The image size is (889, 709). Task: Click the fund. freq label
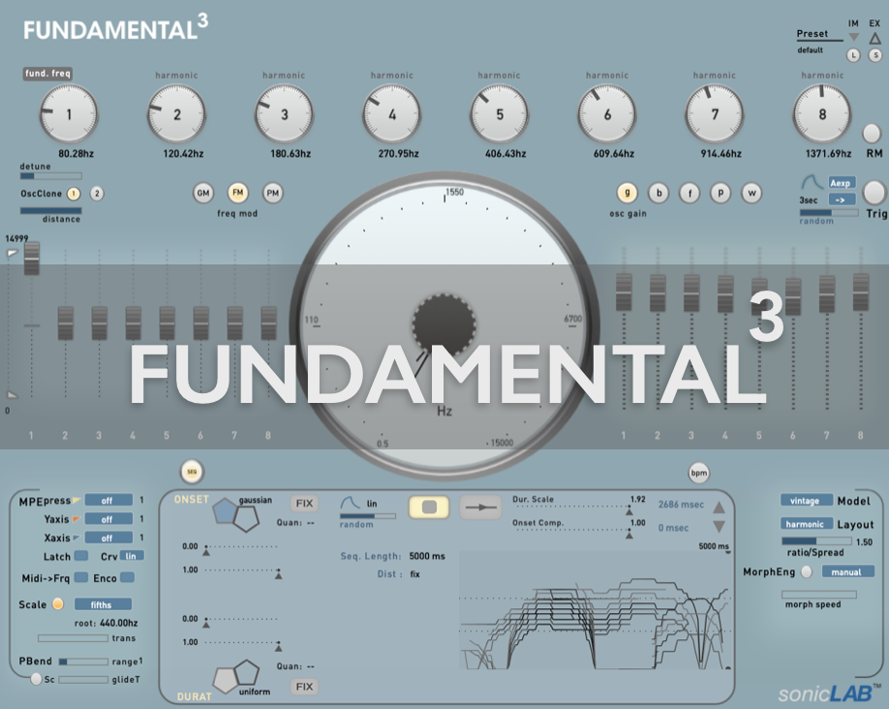point(47,74)
